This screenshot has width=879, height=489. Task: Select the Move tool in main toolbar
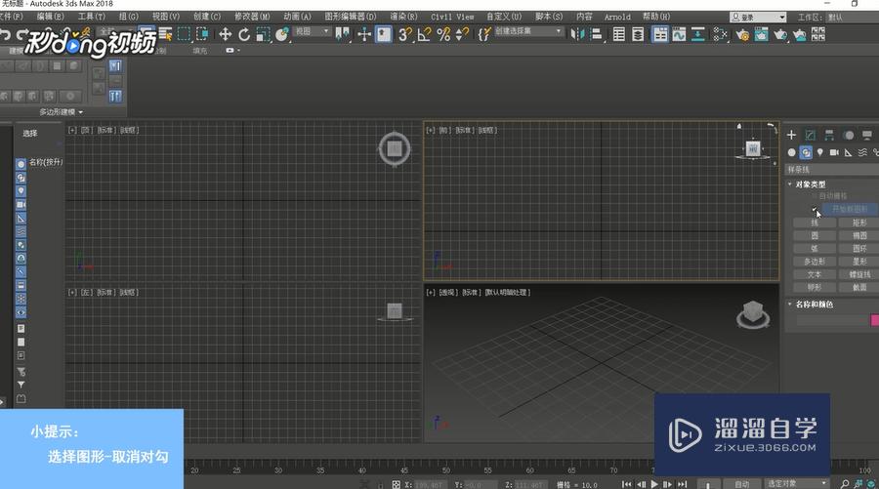[x=225, y=35]
